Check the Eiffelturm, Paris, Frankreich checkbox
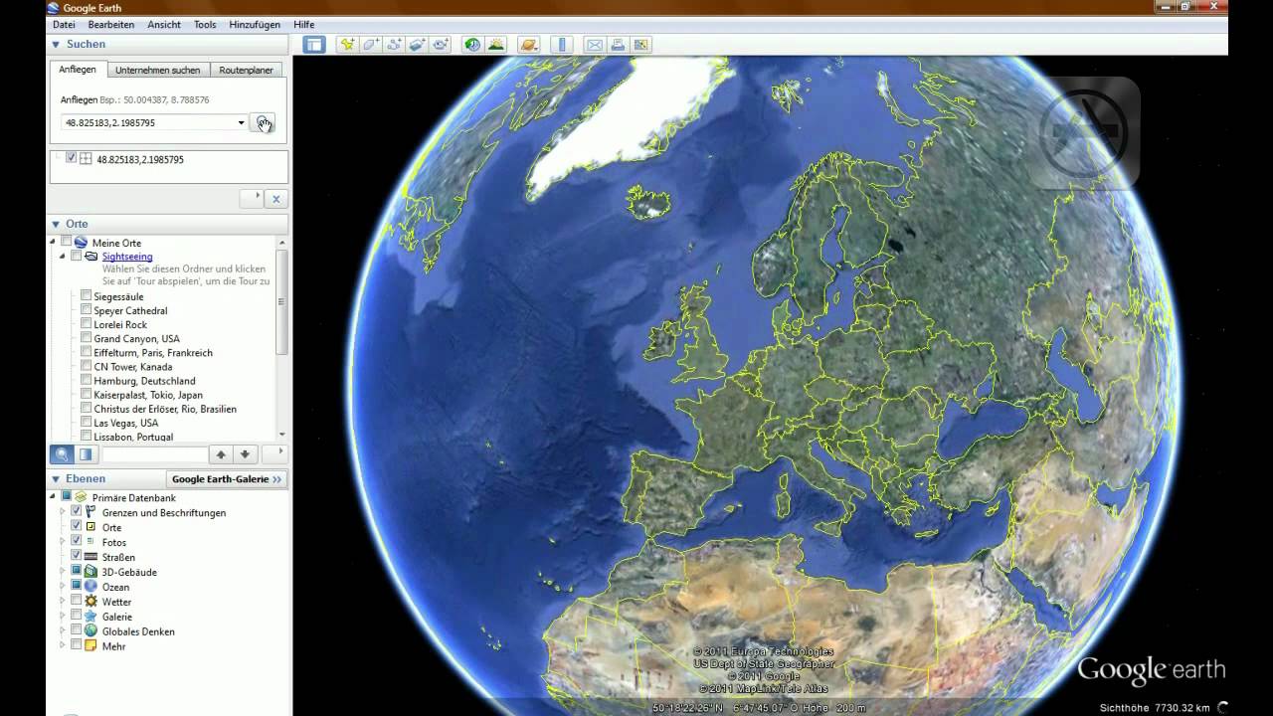Viewport: 1273px width, 716px height. [x=86, y=352]
